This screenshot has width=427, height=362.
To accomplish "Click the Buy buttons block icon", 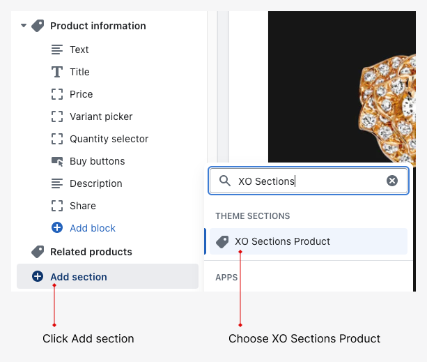I will click(x=57, y=161).
